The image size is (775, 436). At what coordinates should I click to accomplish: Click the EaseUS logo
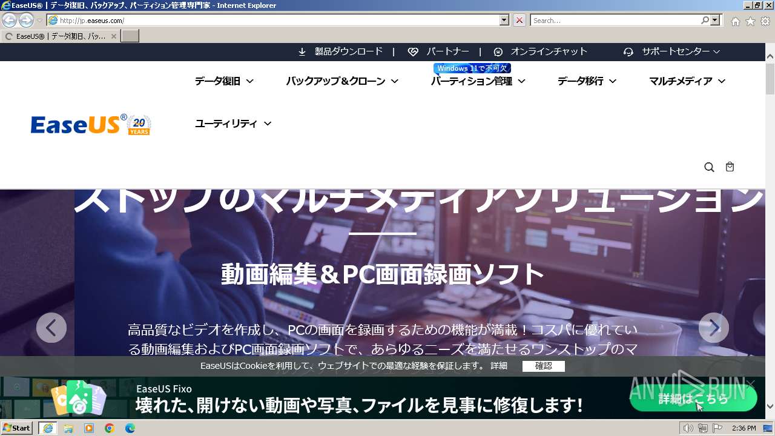(x=91, y=124)
